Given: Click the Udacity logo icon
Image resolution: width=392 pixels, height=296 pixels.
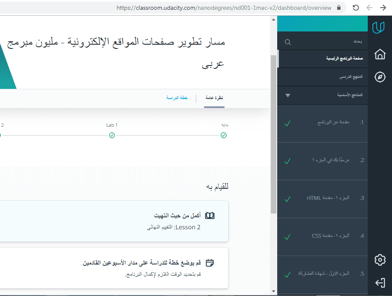Looking at the screenshot, I should coord(378,27).
